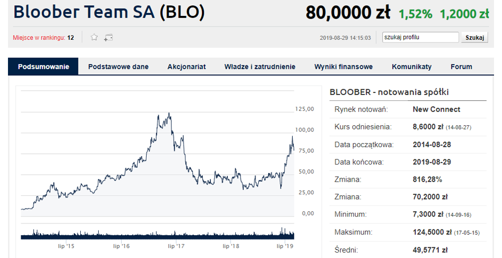Add Bloober Team to favorites star icon

pos(94,37)
